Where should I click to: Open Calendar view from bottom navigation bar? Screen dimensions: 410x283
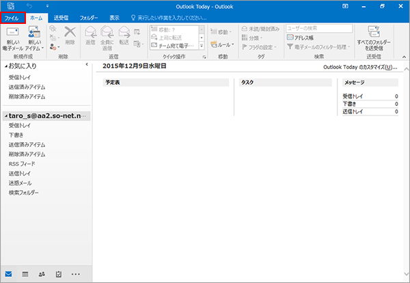(25, 273)
